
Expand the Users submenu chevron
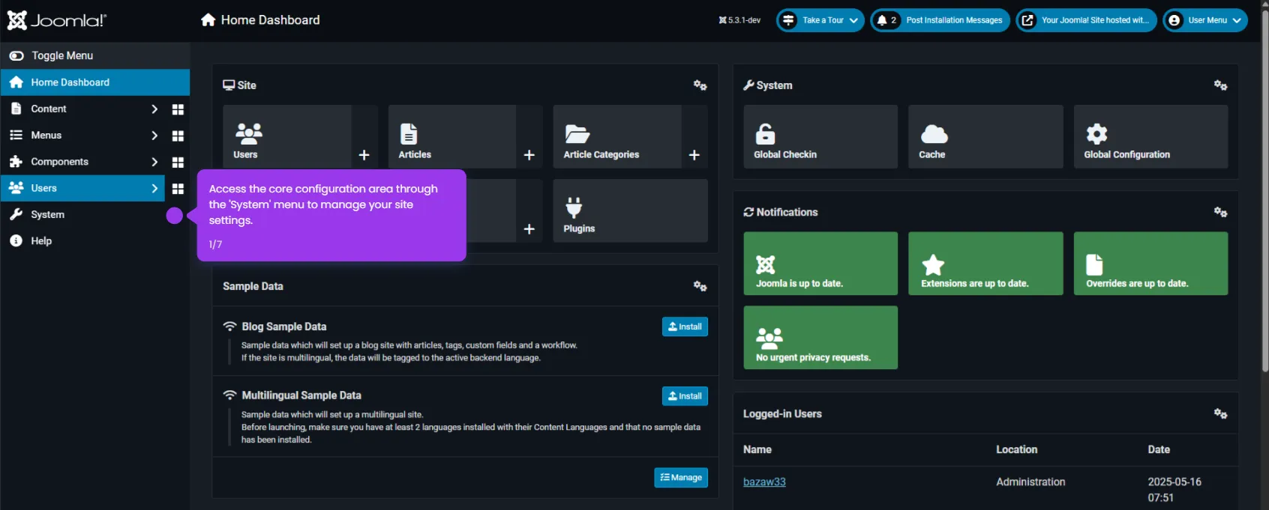pyautogui.click(x=154, y=188)
